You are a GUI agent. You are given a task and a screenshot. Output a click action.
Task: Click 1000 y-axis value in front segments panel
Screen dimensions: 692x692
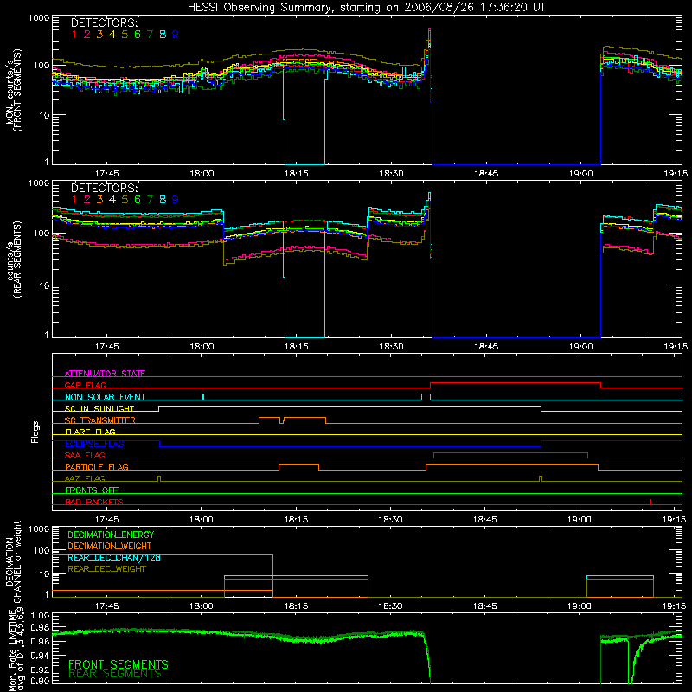[39, 18]
